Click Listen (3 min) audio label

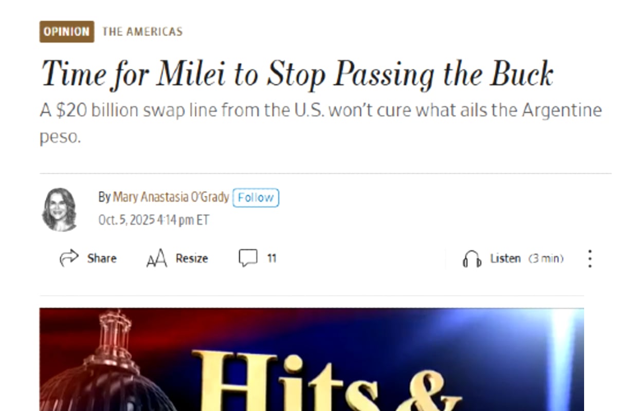(527, 258)
